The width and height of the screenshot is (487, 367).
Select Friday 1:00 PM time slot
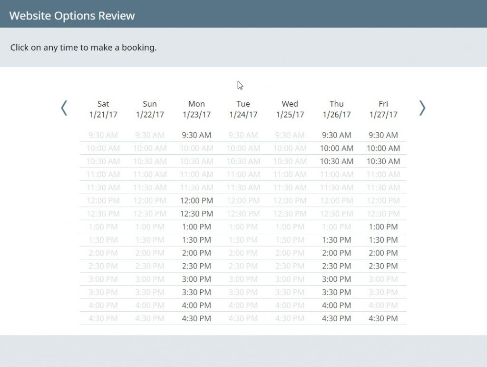(383, 227)
